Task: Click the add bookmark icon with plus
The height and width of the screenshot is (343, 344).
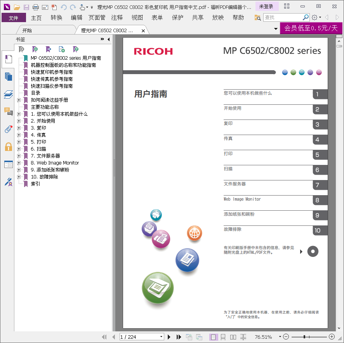Action: (35, 49)
